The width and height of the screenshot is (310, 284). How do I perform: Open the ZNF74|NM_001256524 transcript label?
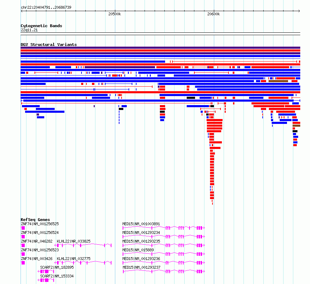40,232
